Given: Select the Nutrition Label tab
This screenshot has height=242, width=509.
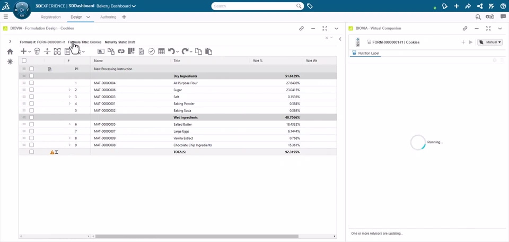Looking at the screenshot, I should 365,53.
